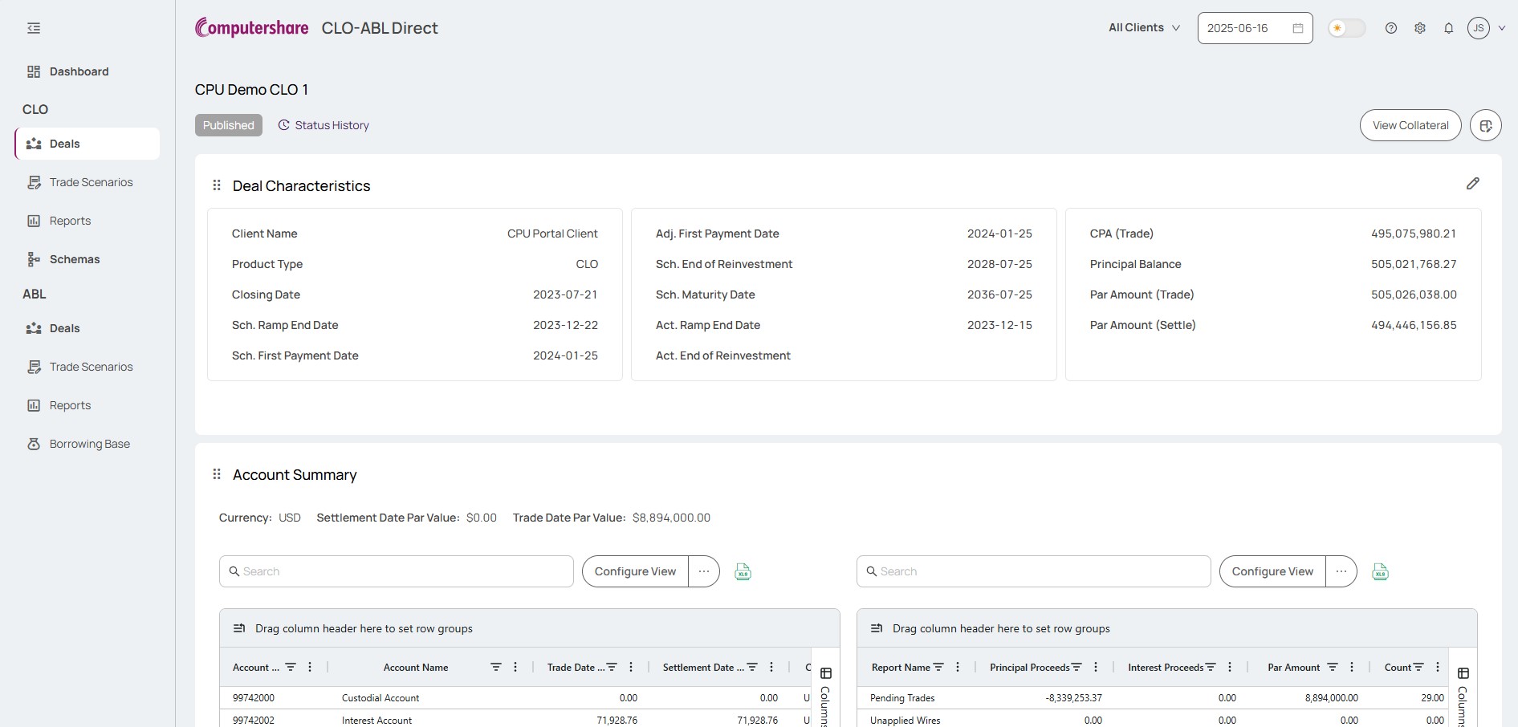
Task: Collapse the left navigation sidebar
Action: [33, 28]
